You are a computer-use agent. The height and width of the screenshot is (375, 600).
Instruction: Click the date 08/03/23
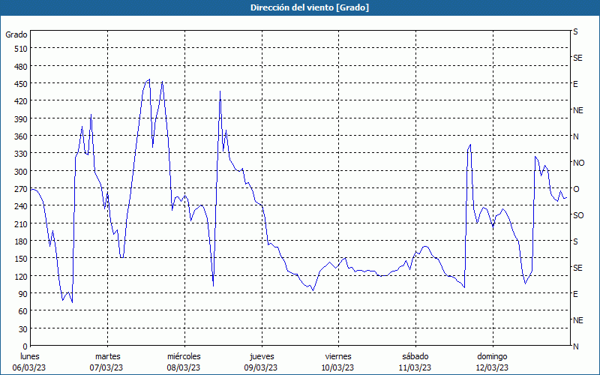[x=184, y=367]
